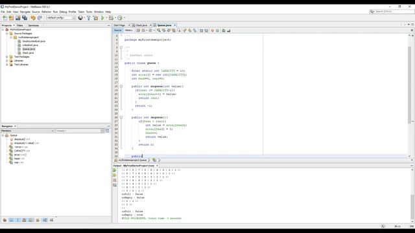Open the Members dropdown in the Navigator

[27, 131]
